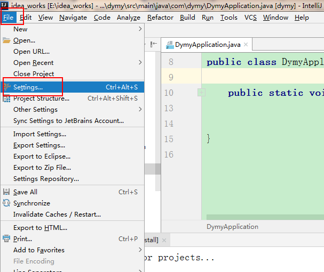Click Save All
Viewport: 324px width, 272px height.
point(72,192)
